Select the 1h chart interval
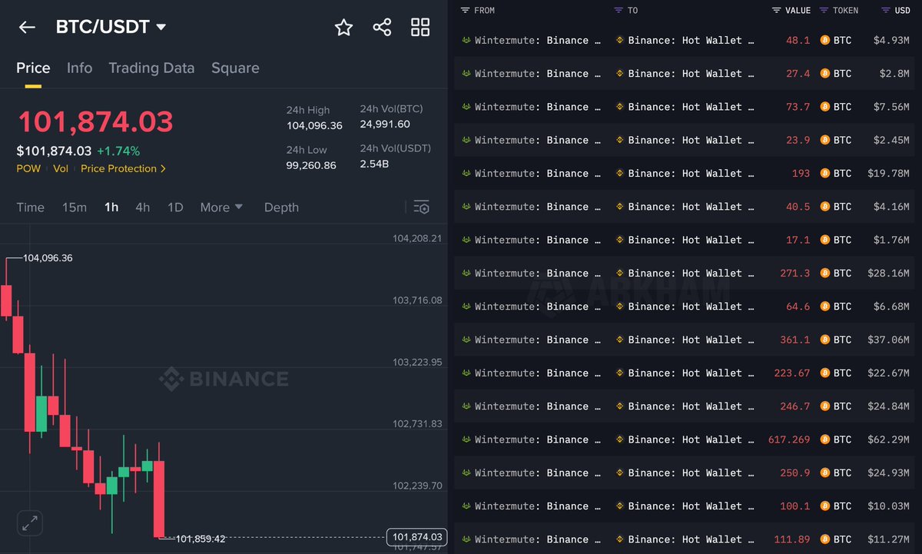The image size is (922, 554). coord(111,207)
